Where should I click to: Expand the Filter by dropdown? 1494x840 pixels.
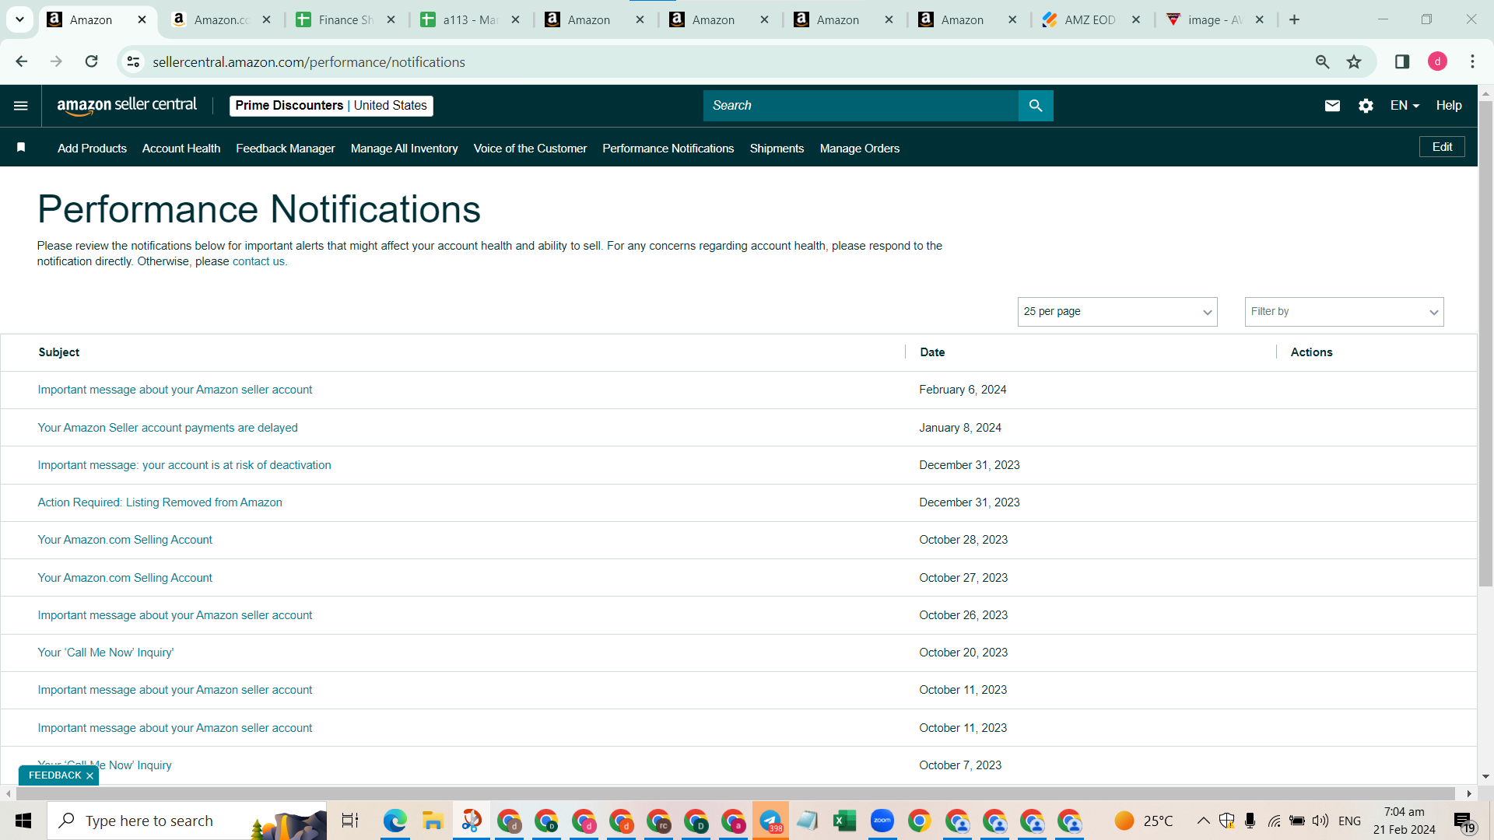(1344, 312)
